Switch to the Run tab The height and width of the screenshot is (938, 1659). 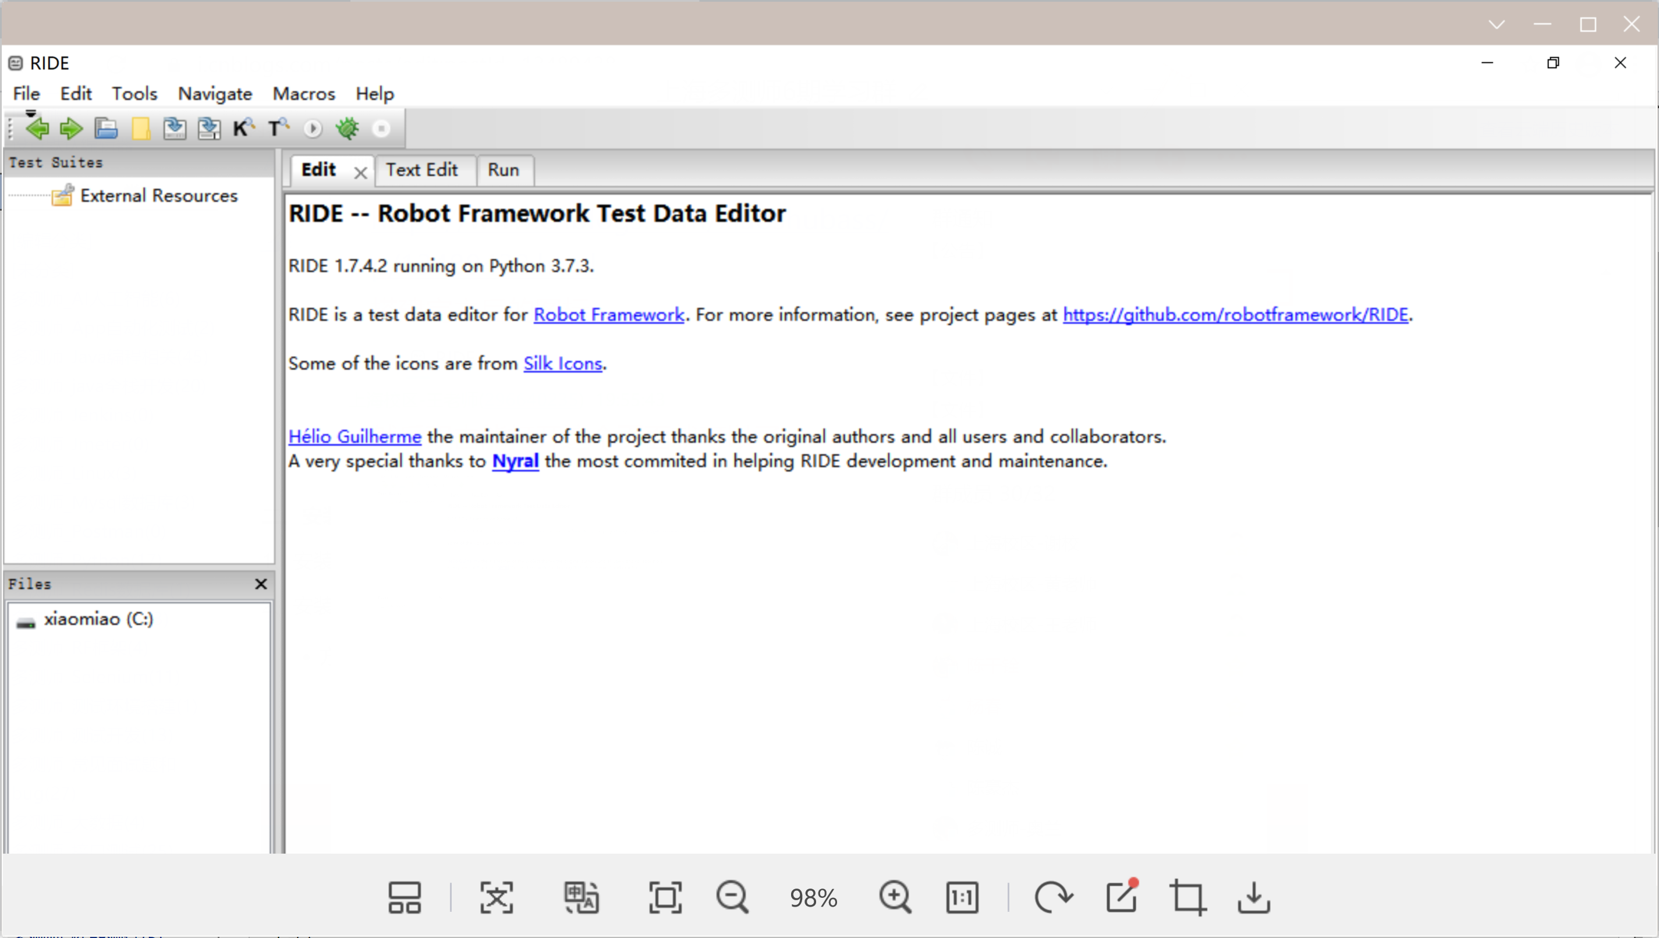502,170
